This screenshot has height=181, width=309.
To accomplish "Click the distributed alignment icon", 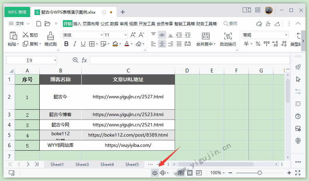I will (188, 44).
